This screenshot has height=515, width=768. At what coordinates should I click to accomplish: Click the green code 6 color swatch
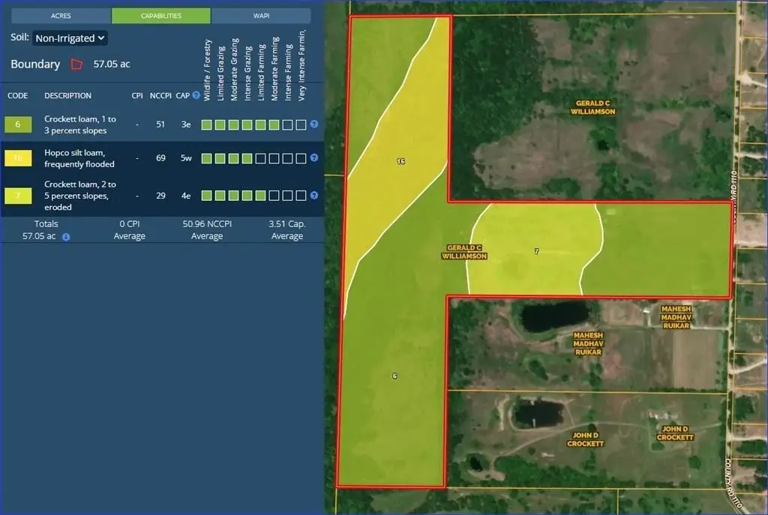tap(18, 124)
